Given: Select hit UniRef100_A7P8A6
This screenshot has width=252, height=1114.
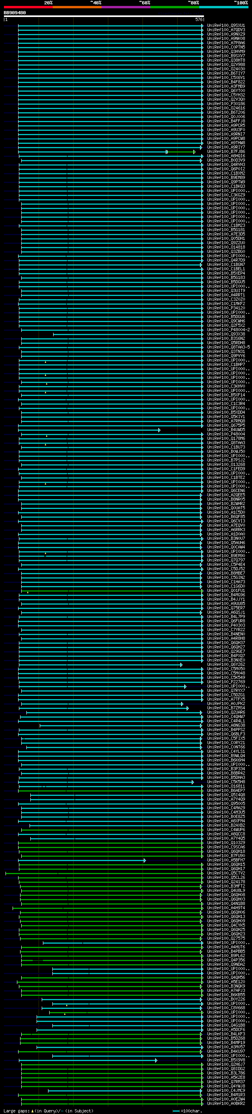Looking at the screenshot, I should (x=226, y=43).
